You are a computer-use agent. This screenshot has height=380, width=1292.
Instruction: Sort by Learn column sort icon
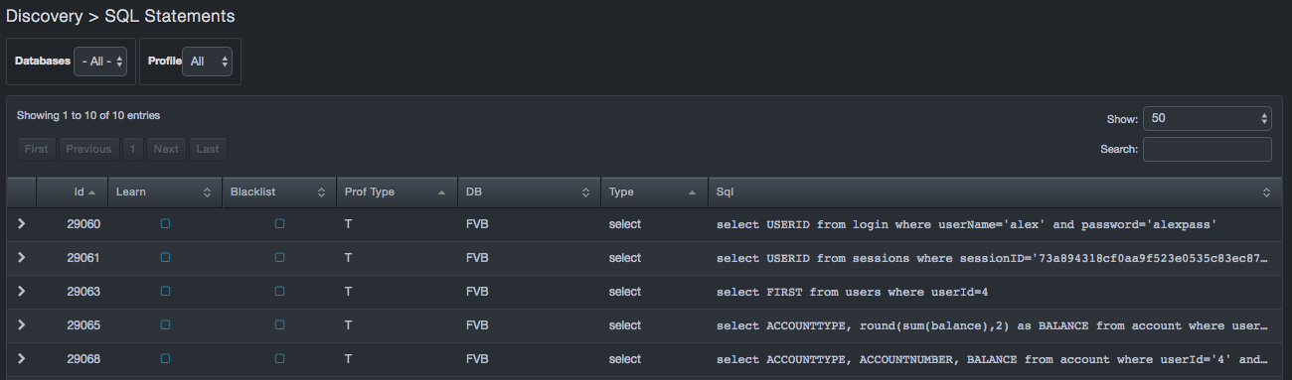point(208,192)
